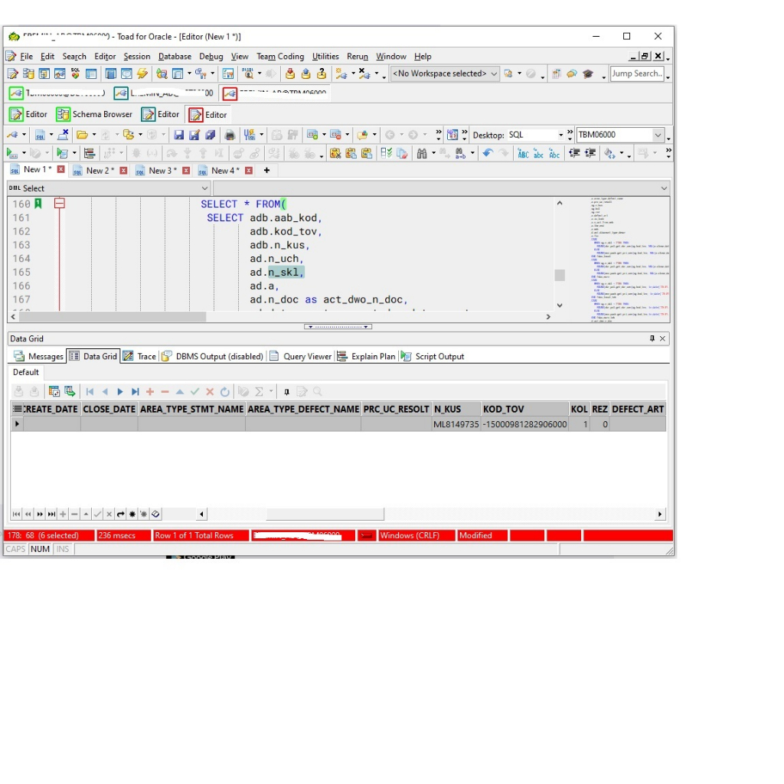Expand the right navigator combo above editor

pos(664,188)
